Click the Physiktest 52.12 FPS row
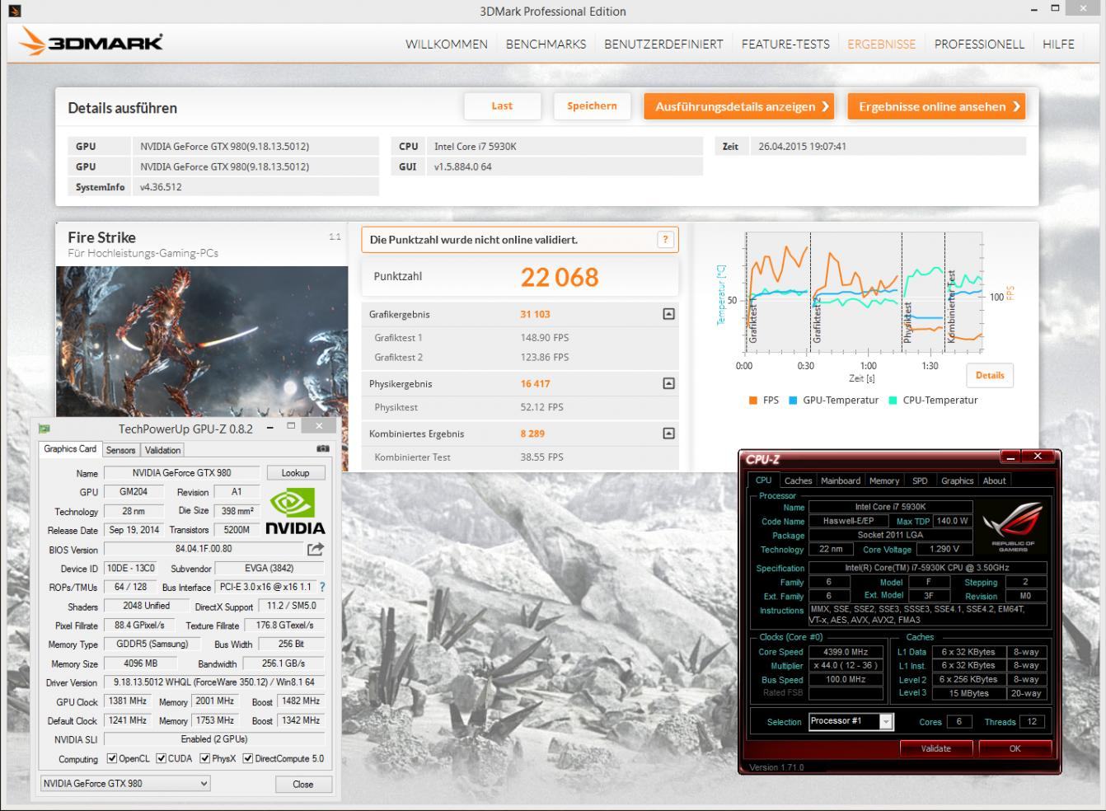1106x811 pixels. [520, 407]
